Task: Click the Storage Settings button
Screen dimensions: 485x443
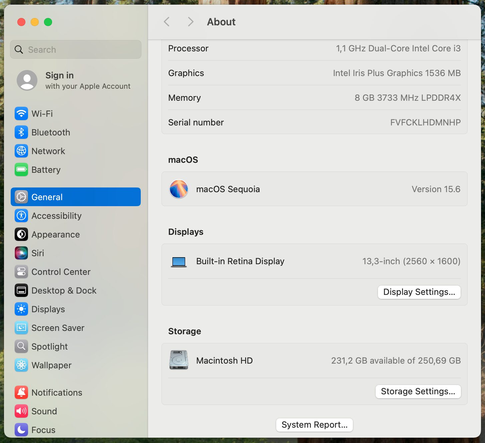Action: point(418,392)
